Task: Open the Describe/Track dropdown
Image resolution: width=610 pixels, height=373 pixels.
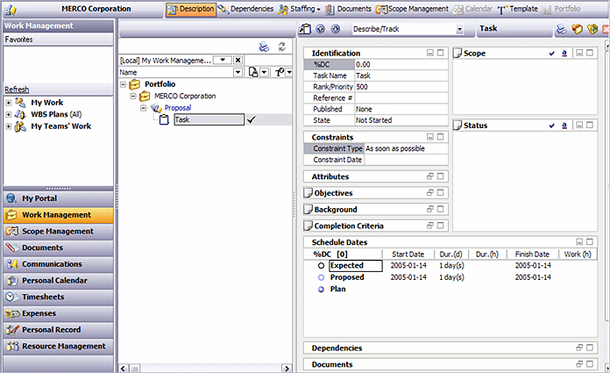Action: tap(459, 29)
